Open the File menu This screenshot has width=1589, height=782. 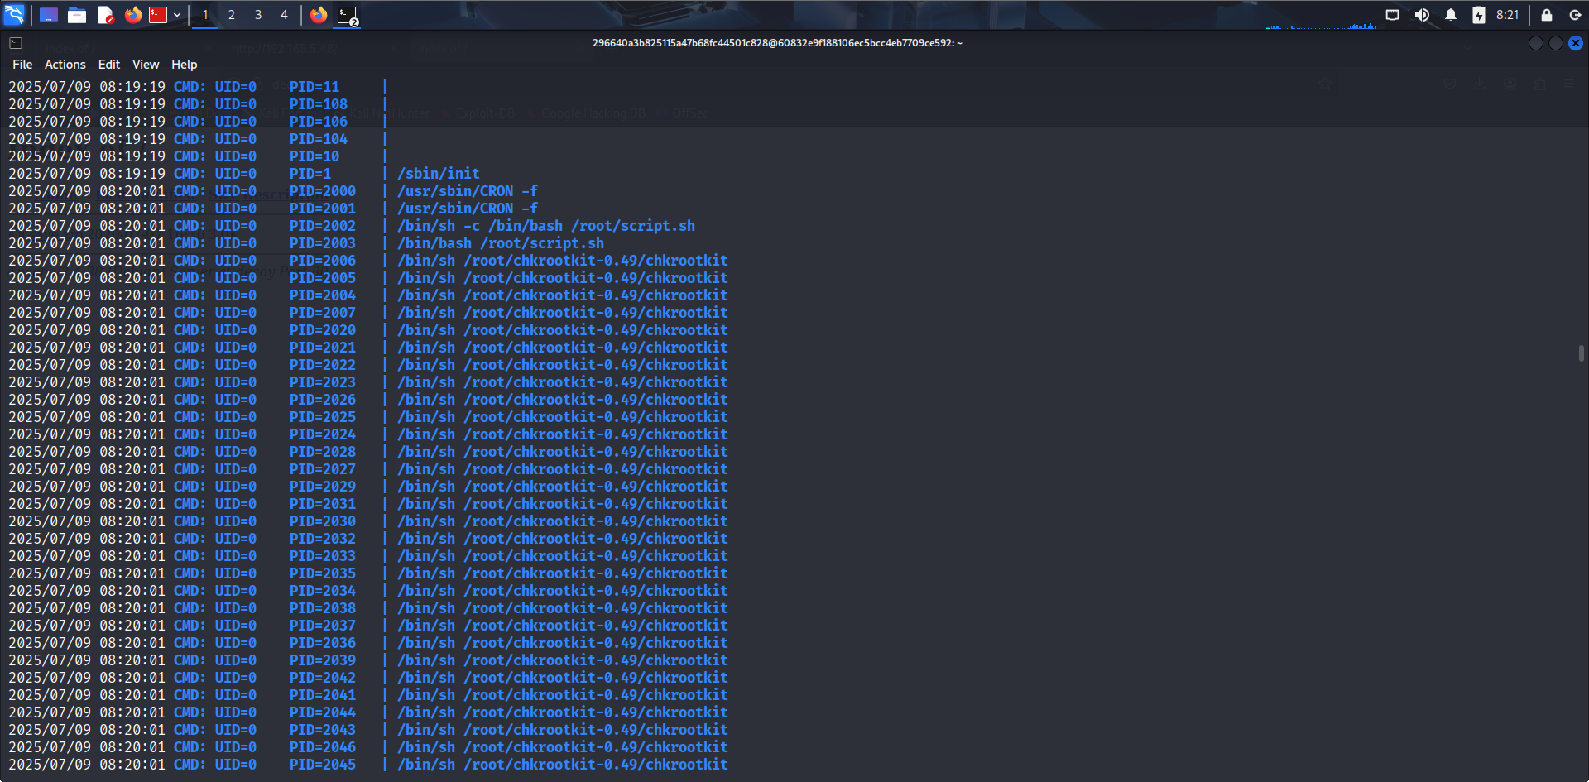tap(22, 65)
